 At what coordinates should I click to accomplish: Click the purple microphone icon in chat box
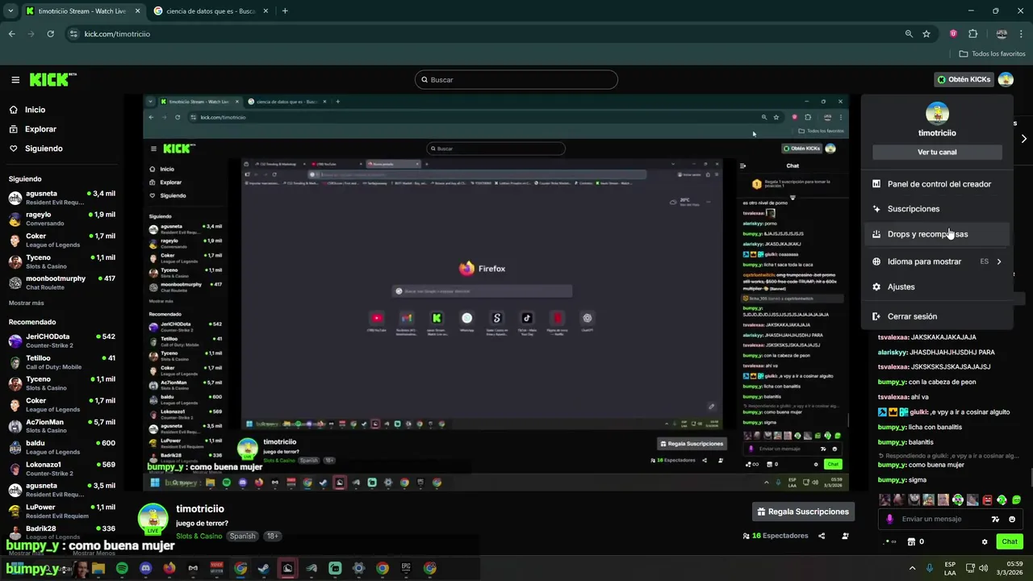pyautogui.click(x=890, y=519)
